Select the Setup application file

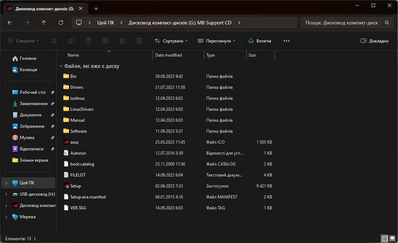coord(75,186)
